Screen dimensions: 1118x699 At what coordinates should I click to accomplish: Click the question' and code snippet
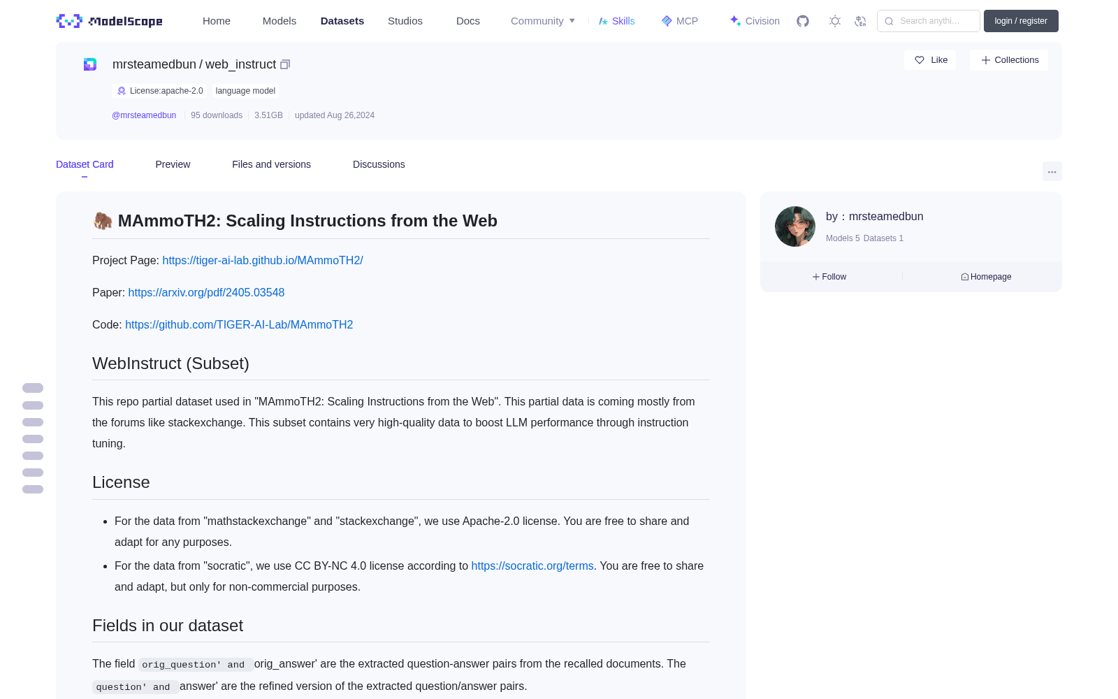tap(136, 687)
